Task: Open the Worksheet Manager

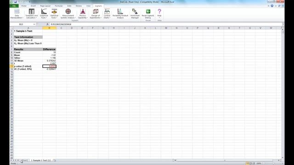Action: 135,14
